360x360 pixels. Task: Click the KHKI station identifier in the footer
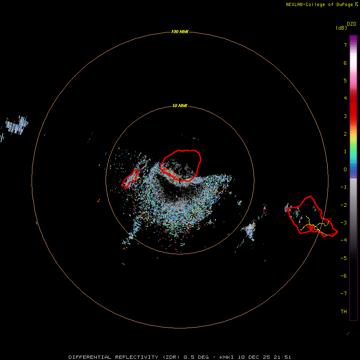(x=226, y=357)
